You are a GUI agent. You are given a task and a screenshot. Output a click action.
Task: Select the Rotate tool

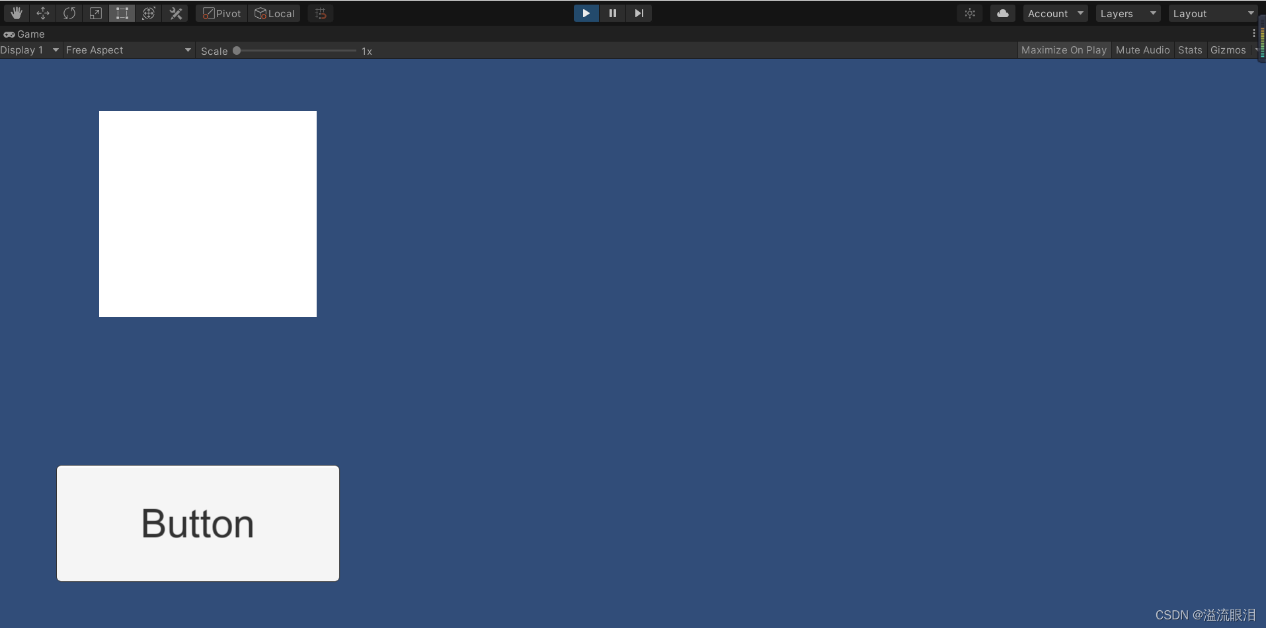69,13
